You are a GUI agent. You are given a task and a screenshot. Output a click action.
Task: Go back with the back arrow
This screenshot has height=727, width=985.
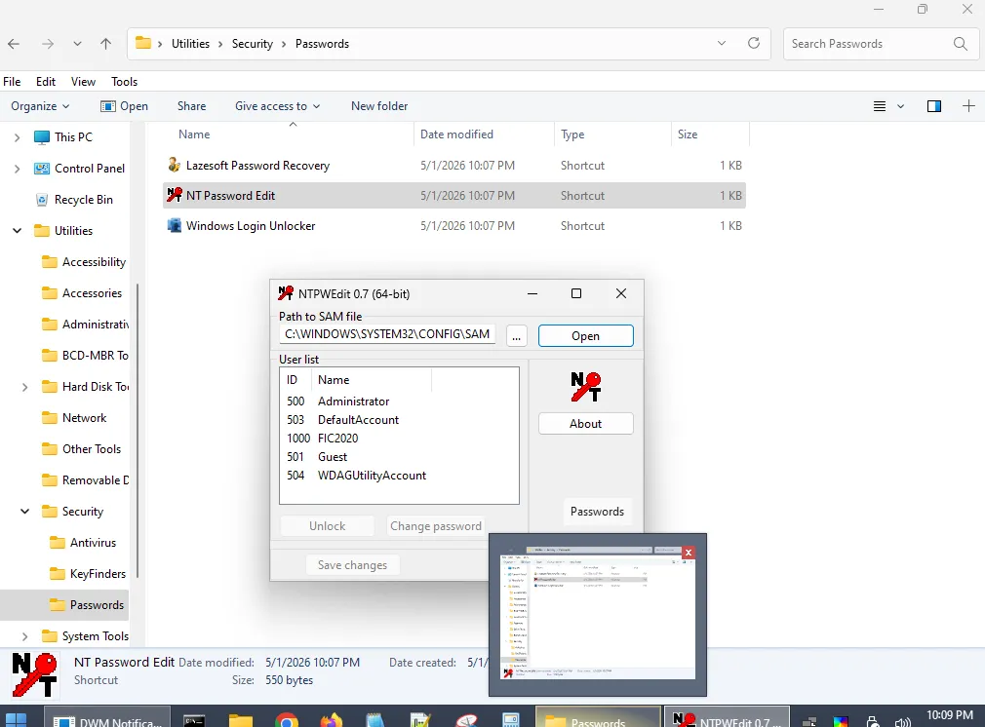pos(14,44)
